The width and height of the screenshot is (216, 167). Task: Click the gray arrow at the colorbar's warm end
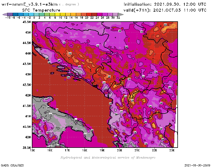(x=120, y=15)
